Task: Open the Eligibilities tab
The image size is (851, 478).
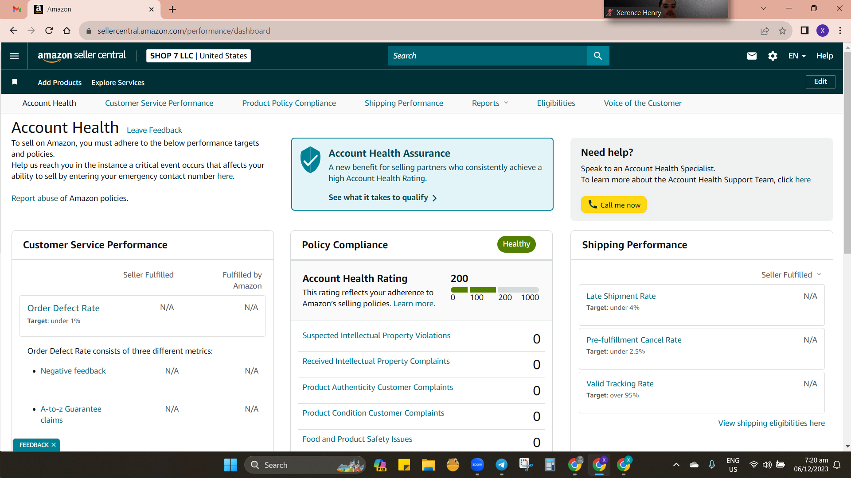Action: coord(556,103)
